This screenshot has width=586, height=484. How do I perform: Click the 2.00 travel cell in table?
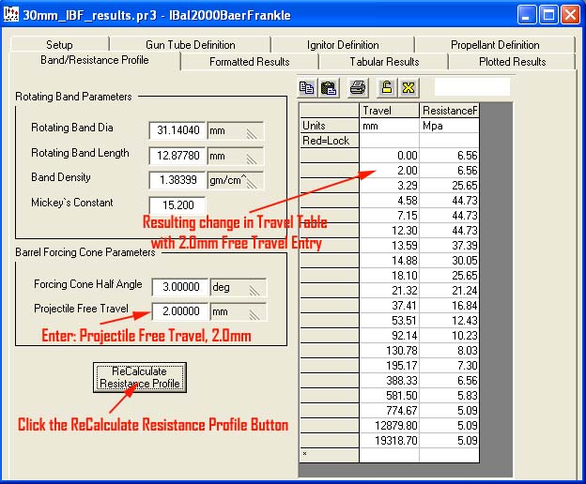coord(389,171)
